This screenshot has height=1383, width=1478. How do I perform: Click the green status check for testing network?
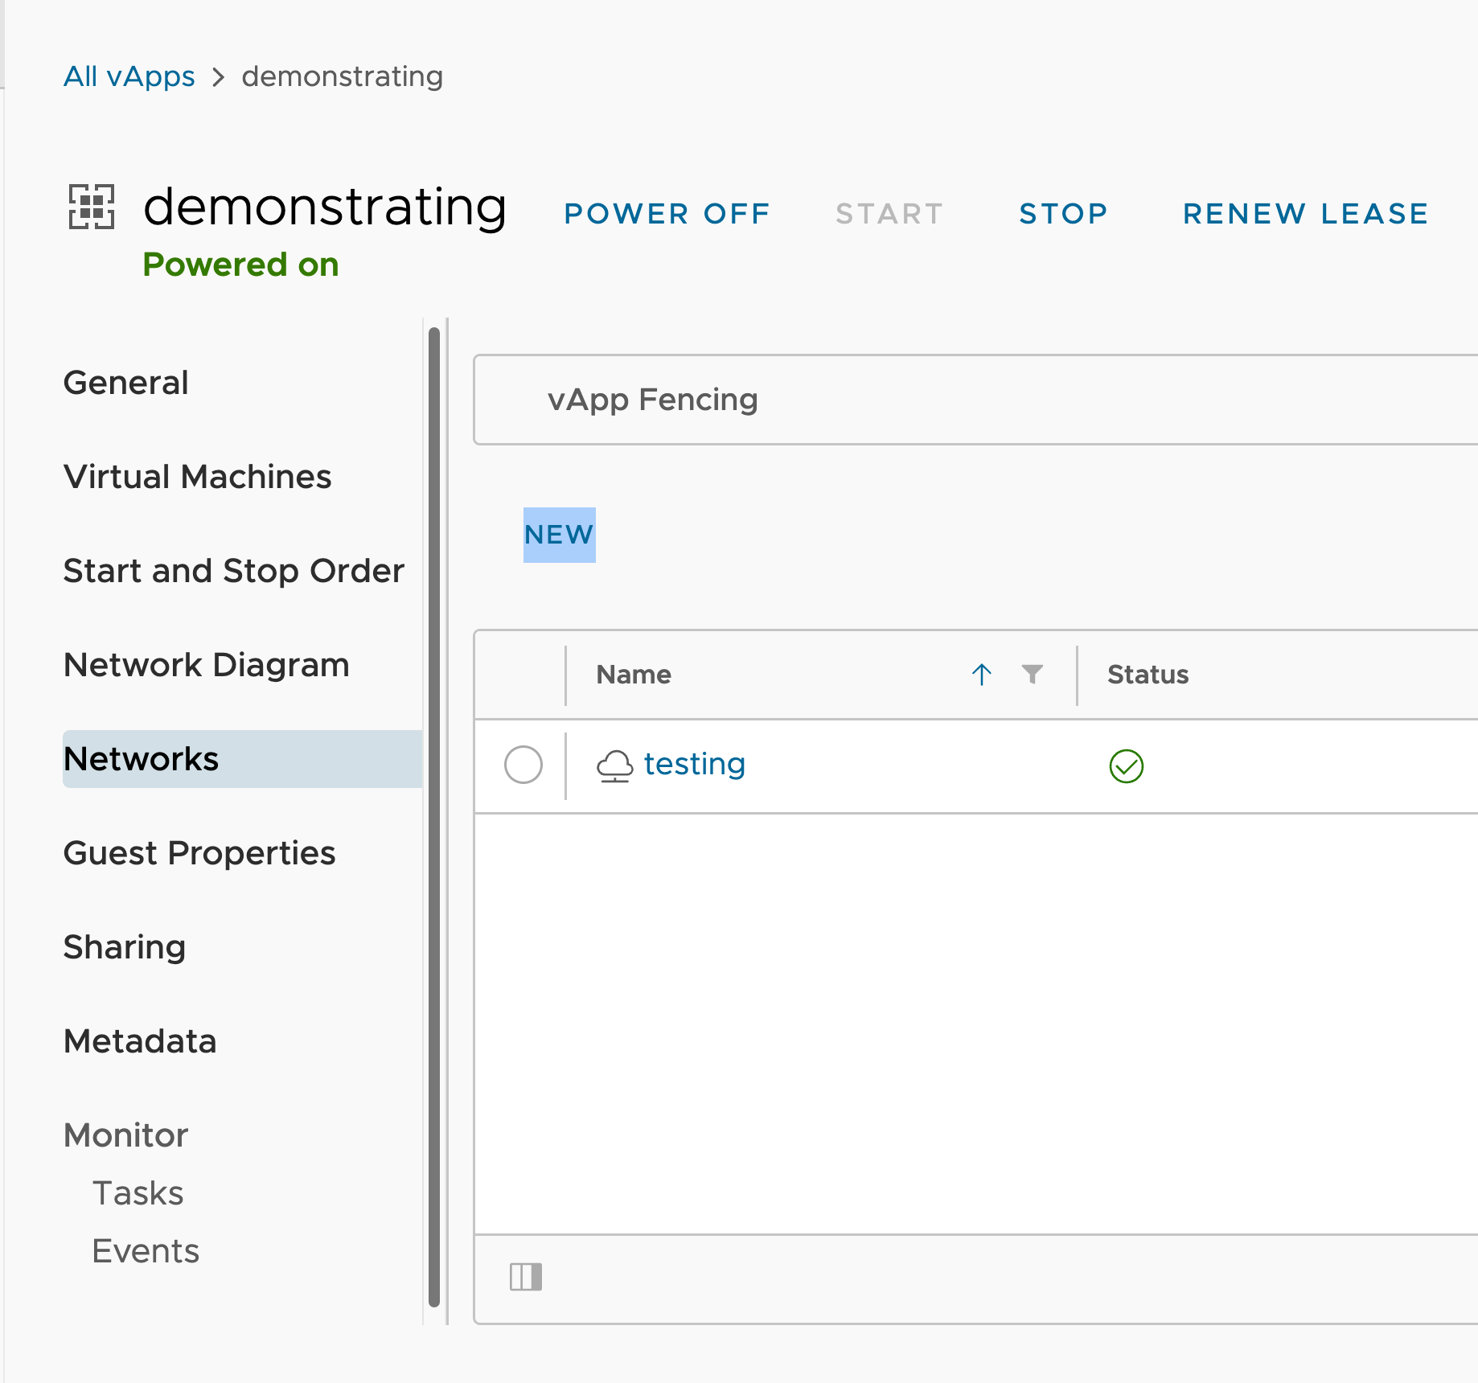click(x=1126, y=765)
